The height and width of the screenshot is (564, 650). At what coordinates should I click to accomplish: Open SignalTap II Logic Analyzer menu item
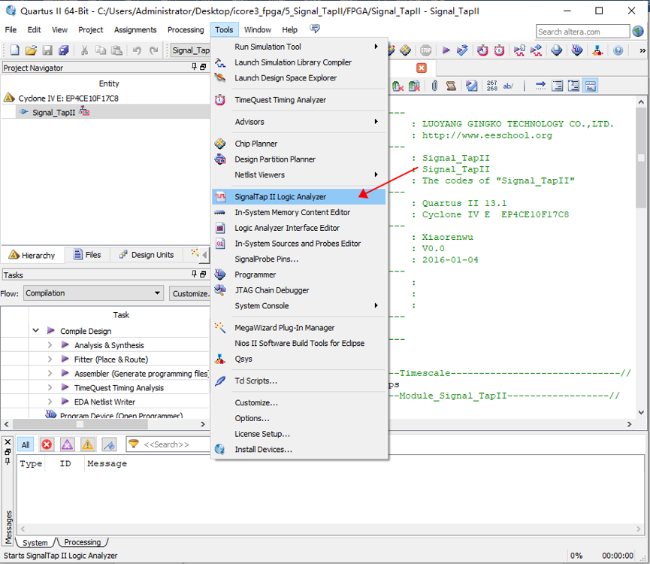pyautogui.click(x=280, y=197)
